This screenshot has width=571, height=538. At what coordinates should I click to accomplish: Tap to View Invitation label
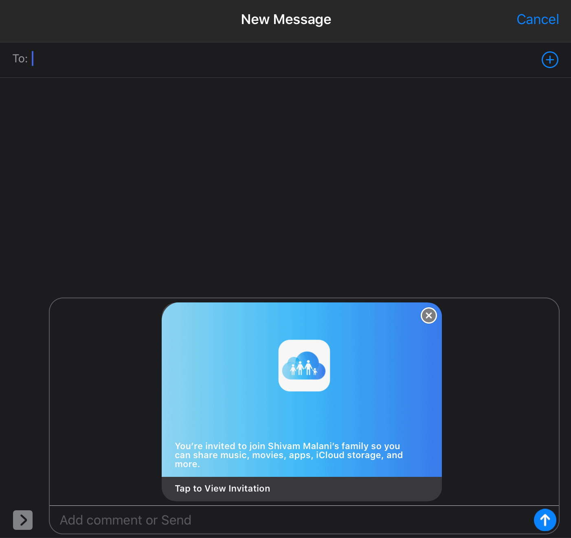[x=222, y=488]
